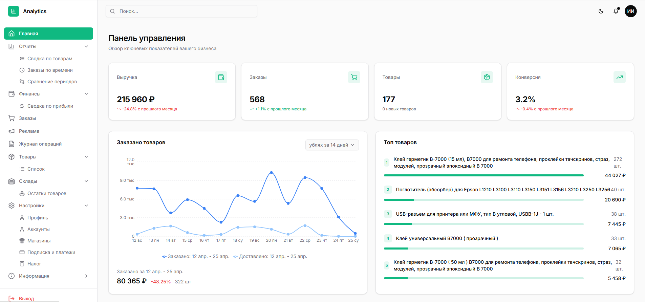Image resolution: width=645 pixels, height=302 pixels.
Task: Click the Профиль person icon
Action: pos(22,218)
